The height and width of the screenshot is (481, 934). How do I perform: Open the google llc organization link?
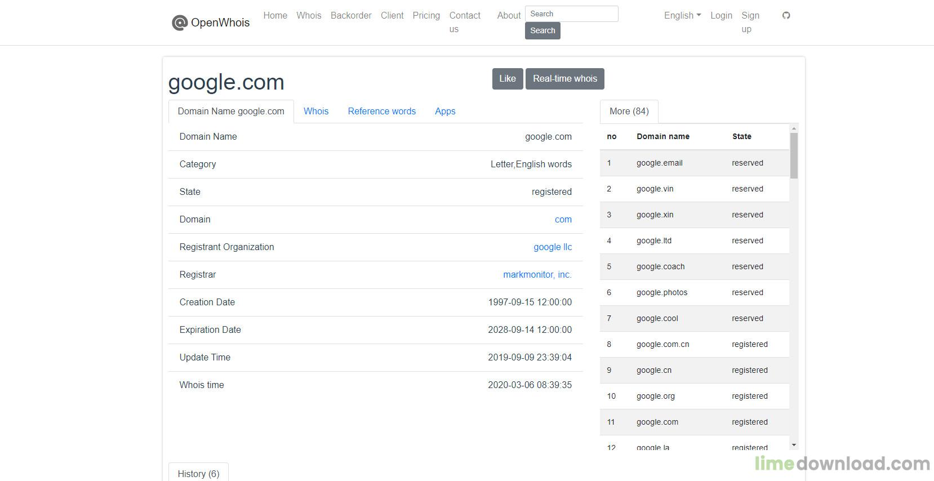tap(552, 247)
